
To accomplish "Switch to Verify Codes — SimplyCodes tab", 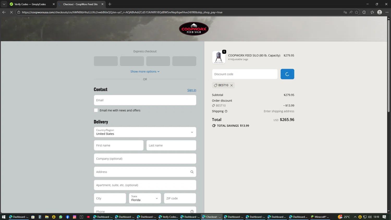I will (x=30, y=4).
